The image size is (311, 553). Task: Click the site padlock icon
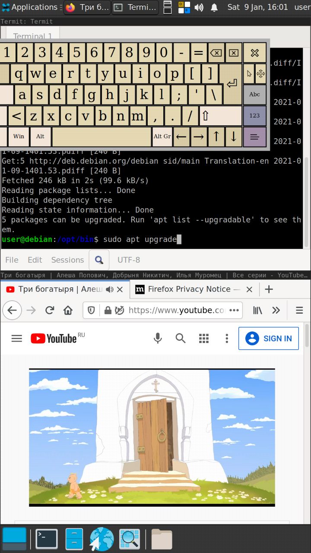[108, 310]
